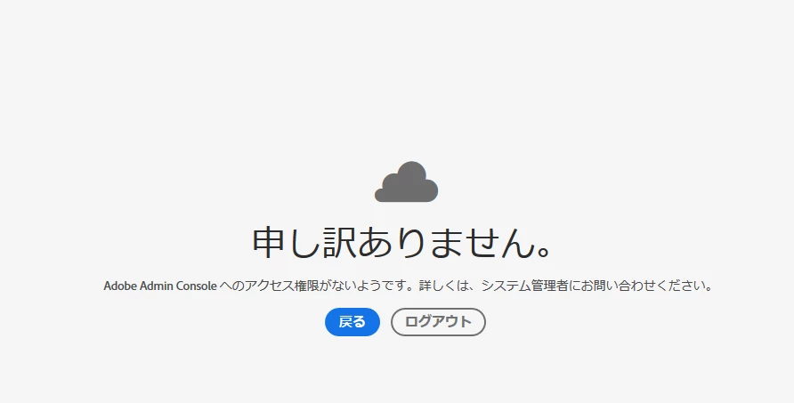This screenshot has width=794, height=403.
Task: Click the error description paragraph
Action: pos(409,286)
